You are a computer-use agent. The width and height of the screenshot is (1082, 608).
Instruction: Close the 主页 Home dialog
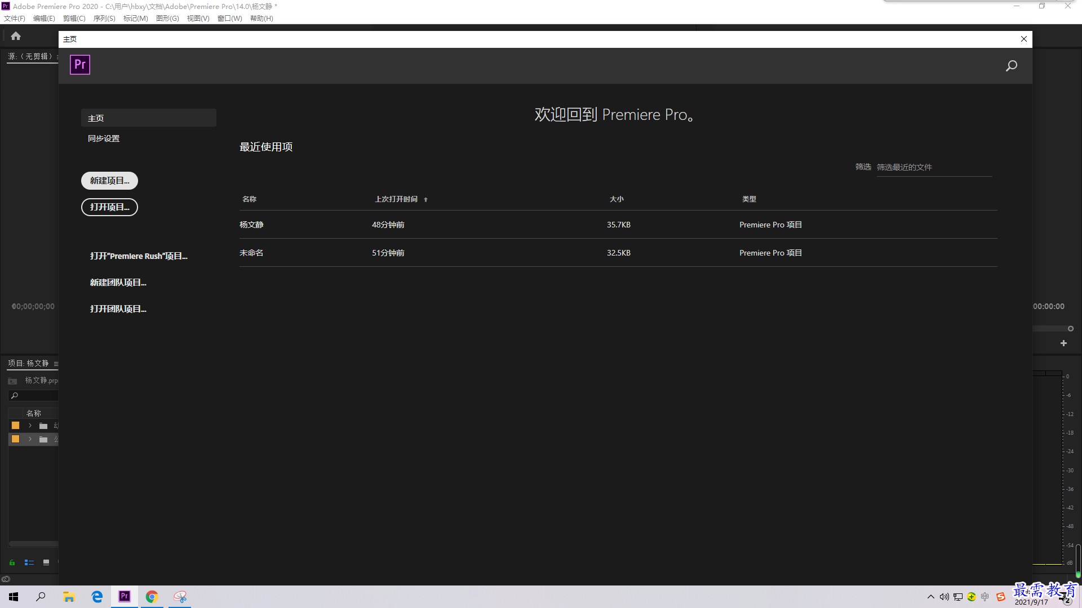(1024, 39)
